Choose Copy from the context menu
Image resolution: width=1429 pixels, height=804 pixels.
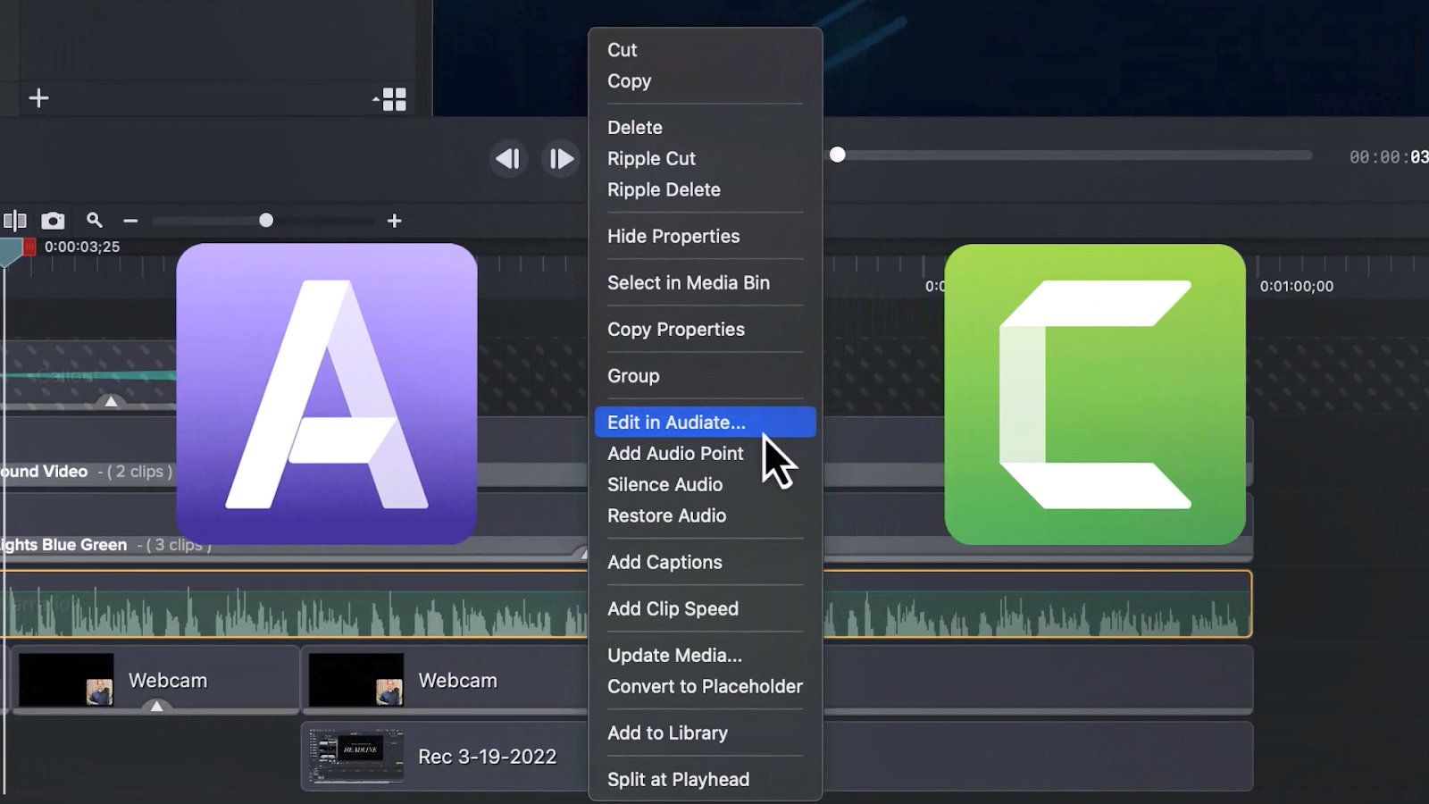(629, 81)
